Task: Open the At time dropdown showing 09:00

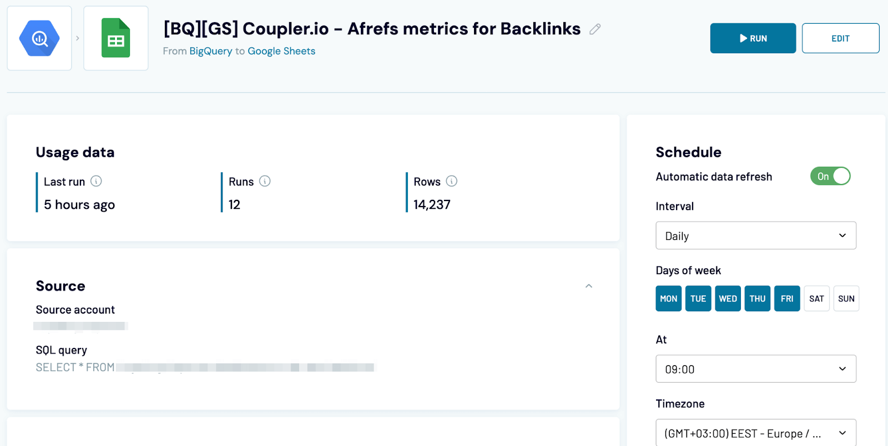Action: pyautogui.click(x=755, y=368)
